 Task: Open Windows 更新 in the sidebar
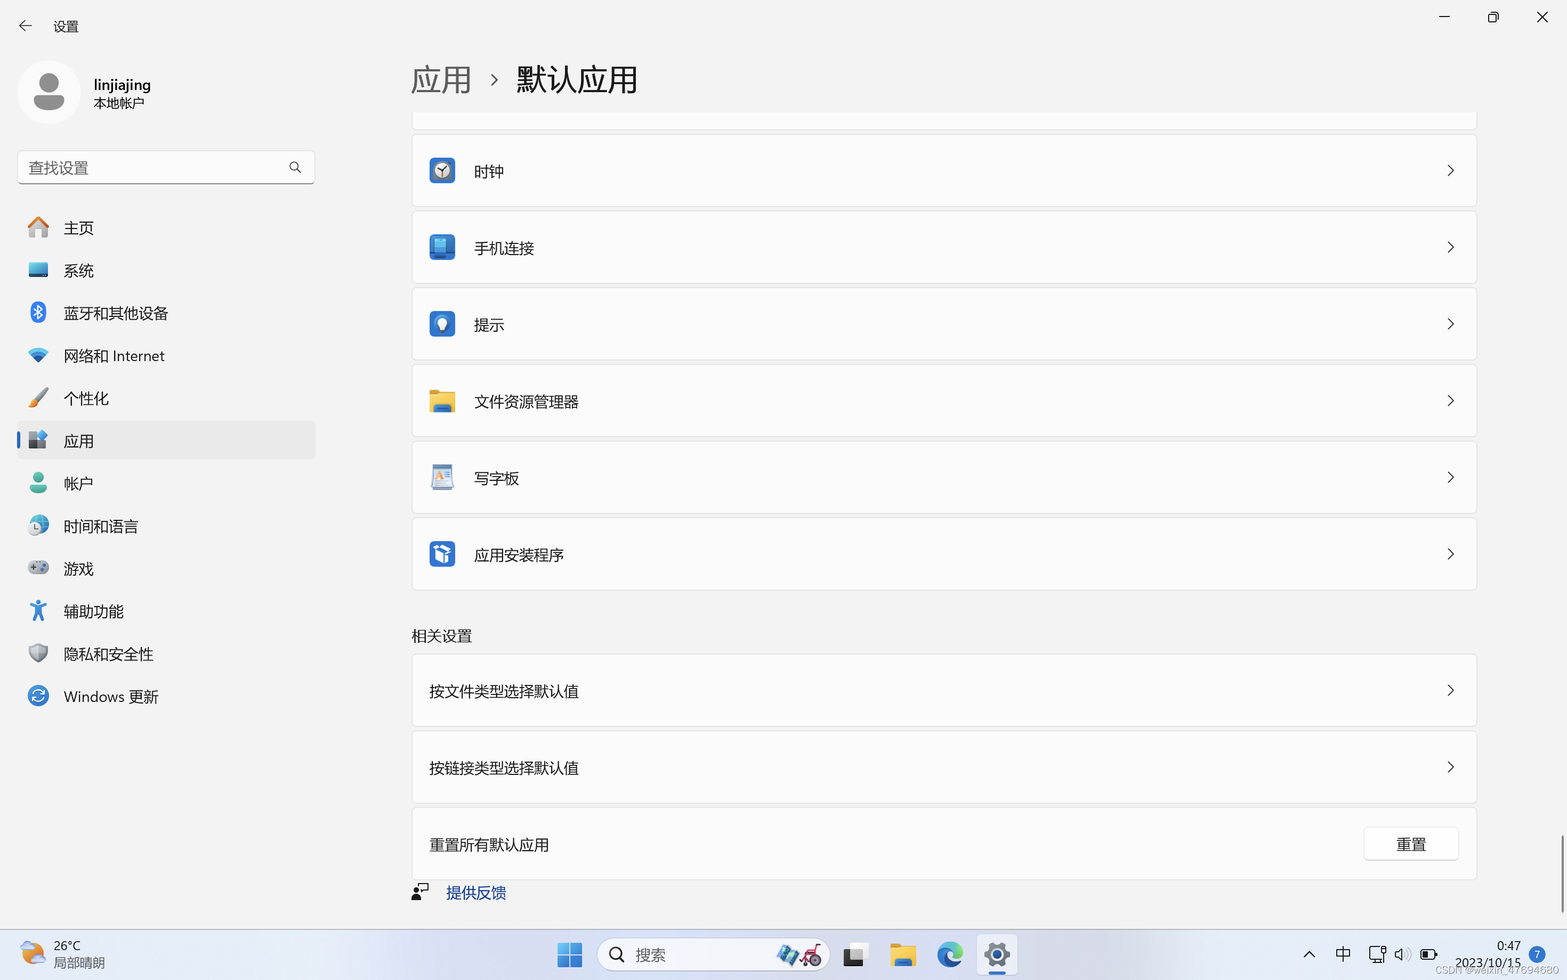(111, 697)
